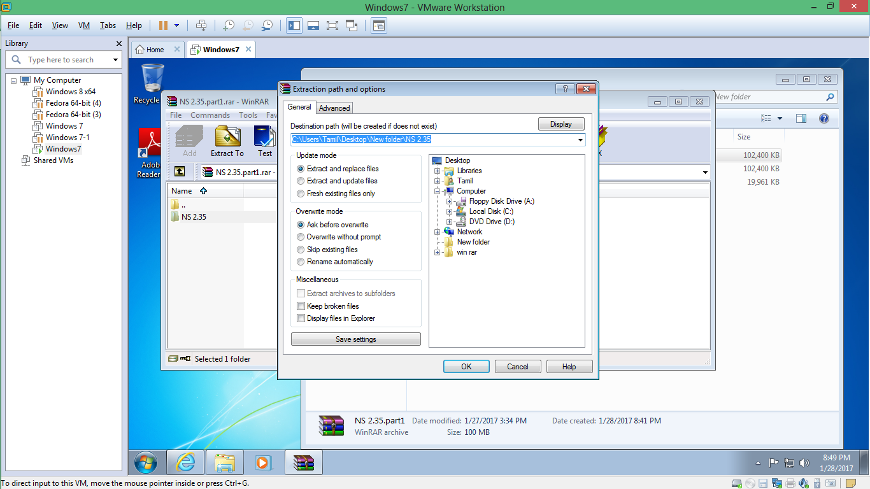Screen dimensions: 870x489
Task: Open the destination path dropdown
Action: [x=580, y=139]
